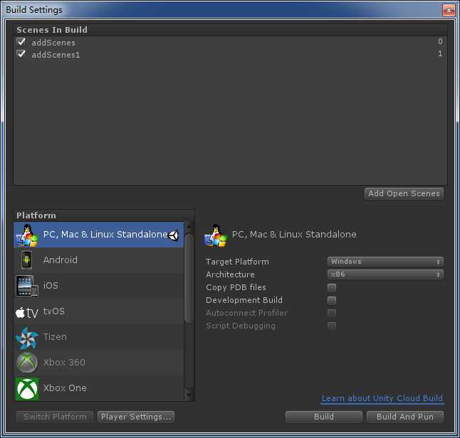Click the Architecture label
The height and width of the screenshot is (438, 460).
[x=230, y=274]
